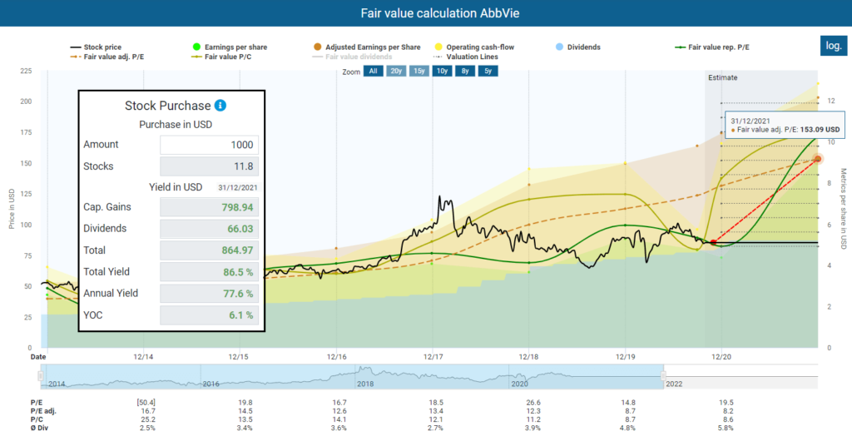Click the Dividends value 66.03
Screen dimensions: 852x436
click(x=209, y=229)
